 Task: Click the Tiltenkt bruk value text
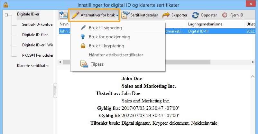[x=169, y=123]
